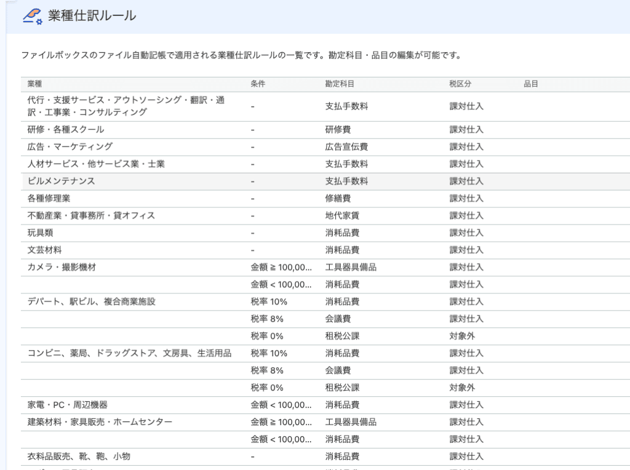Click the 条件 column header
The image size is (630, 470).
coord(256,83)
